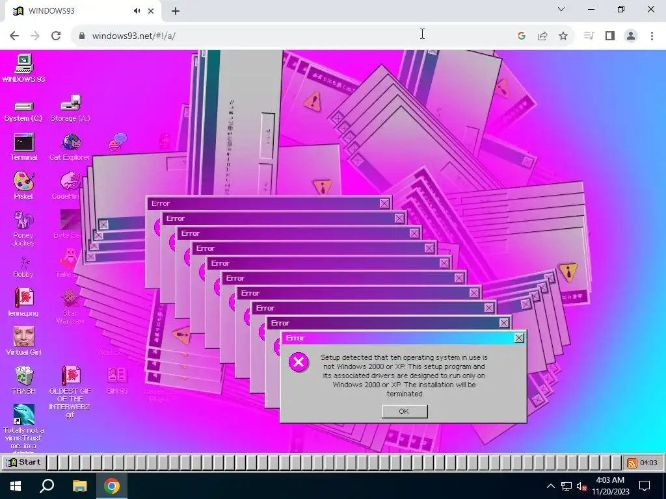The image size is (666, 499).
Task: Open the Totally not a virus dolphin icon
Action: pyautogui.click(x=23, y=428)
